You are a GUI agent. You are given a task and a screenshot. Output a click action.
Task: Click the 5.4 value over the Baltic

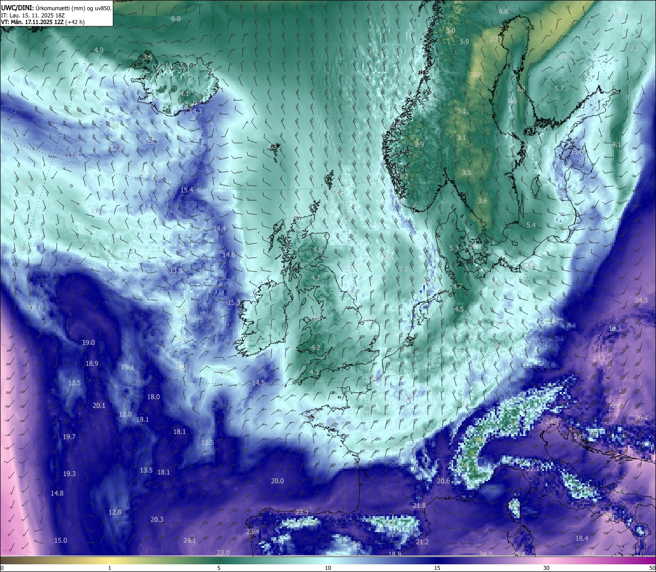(x=531, y=225)
